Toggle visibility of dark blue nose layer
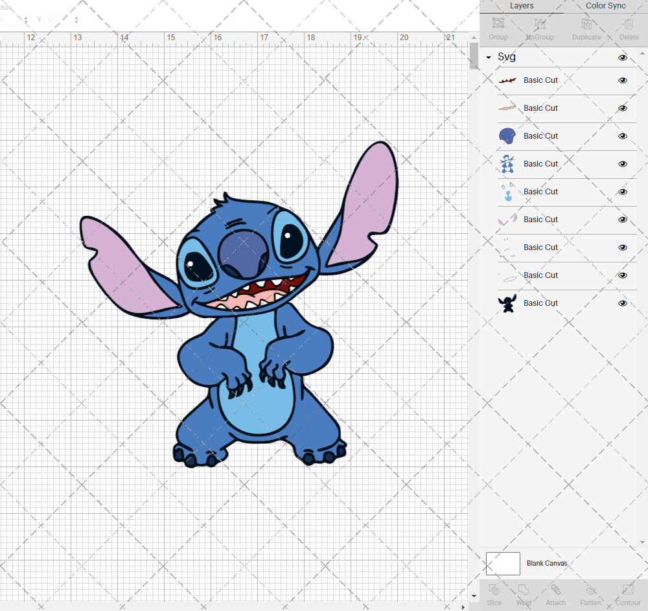 [622, 136]
